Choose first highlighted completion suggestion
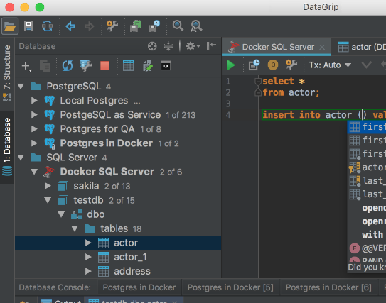 click(367, 127)
